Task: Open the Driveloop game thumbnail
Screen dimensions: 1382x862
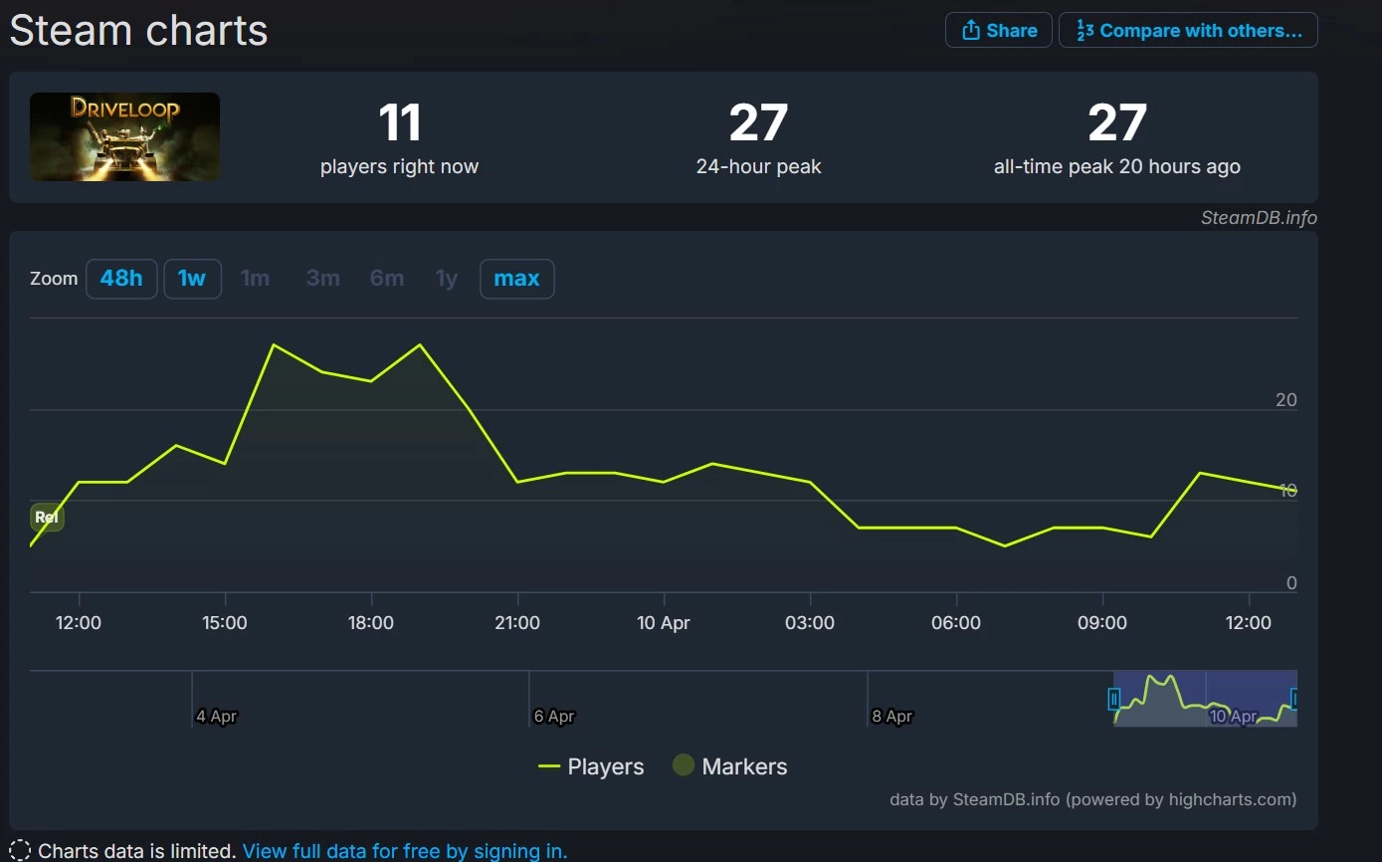Action: tap(124, 137)
